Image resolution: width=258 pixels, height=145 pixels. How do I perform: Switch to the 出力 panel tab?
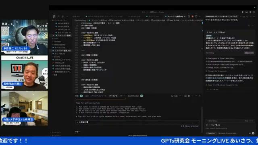point(87,96)
